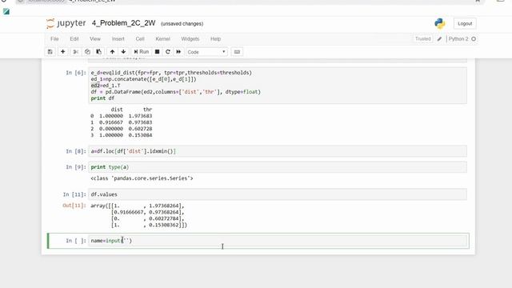Click into the a=df.loc idxmin cell
512x288 pixels.
coord(278,151)
